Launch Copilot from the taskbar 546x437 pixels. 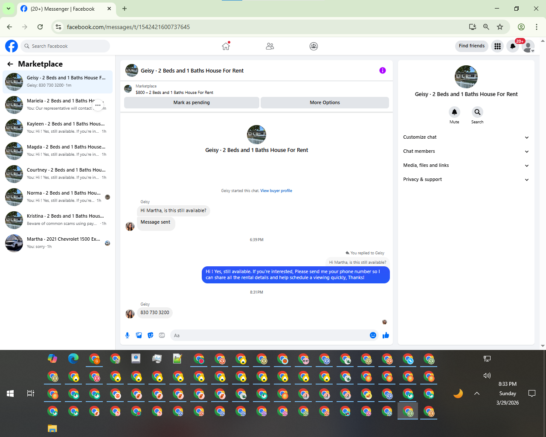(x=52, y=358)
